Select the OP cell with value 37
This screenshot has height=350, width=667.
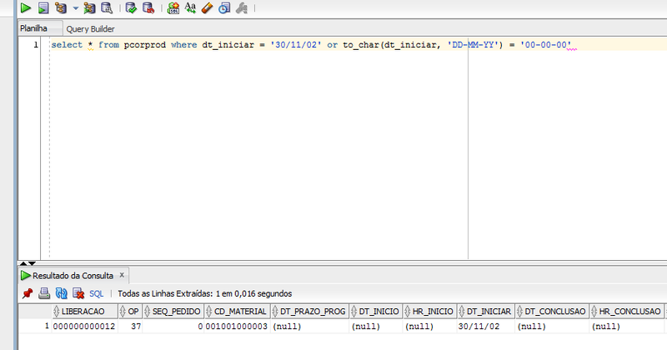tap(130, 326)
